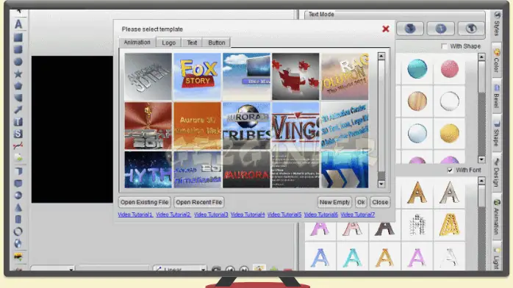Open the Design side panel tab

[x=497, y=173]
